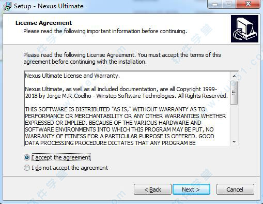This screenshot has width=263, height=204.
Task: Click the empty scrollbar track below thumb
Action: coord(234,121)
